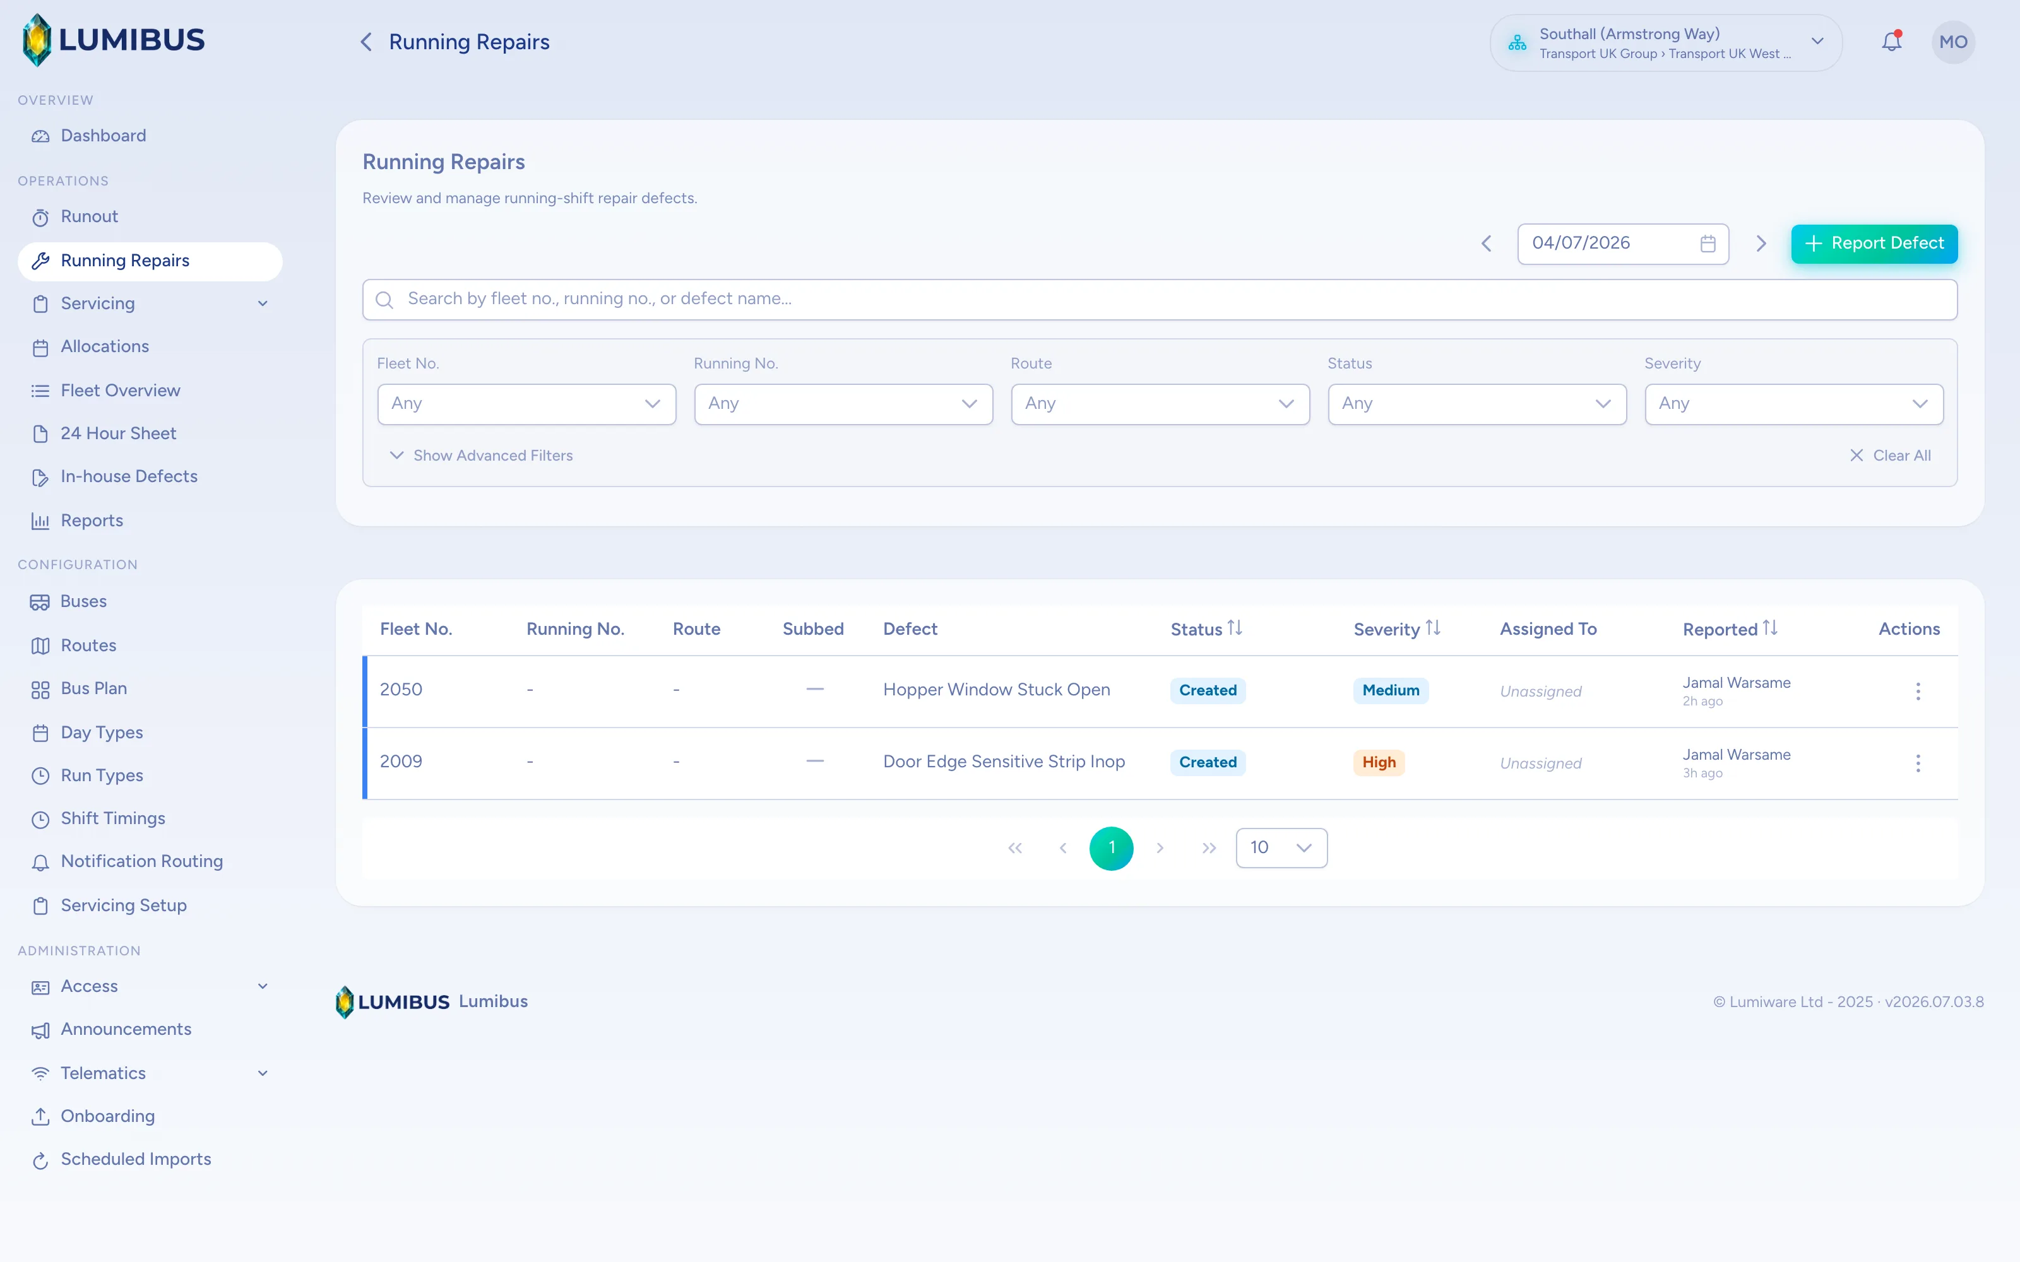Change rows per page dropdown showing 10
This screenshot has width=2020, height=1262.
[x=1281, y=848]
